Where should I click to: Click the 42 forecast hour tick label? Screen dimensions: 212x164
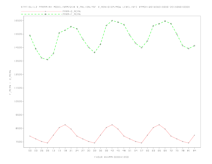[112, 151]
